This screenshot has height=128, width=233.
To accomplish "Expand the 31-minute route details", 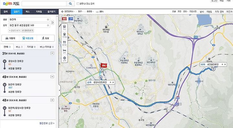I will 52,53.
